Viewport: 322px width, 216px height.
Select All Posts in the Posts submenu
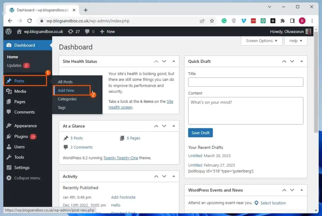tap(65, 82)
